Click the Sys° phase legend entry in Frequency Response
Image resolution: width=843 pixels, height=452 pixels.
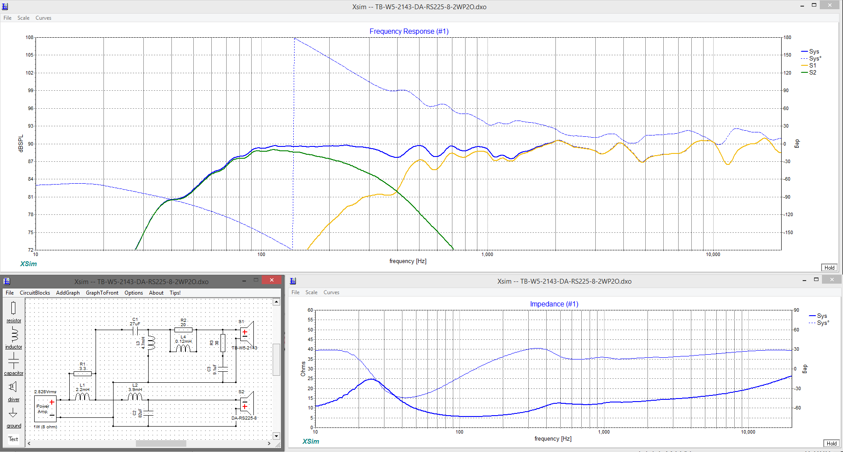click(811, 59)
